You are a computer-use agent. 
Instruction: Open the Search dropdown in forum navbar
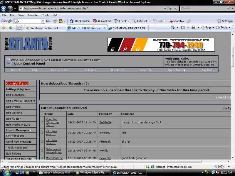[x=145, y=70]
